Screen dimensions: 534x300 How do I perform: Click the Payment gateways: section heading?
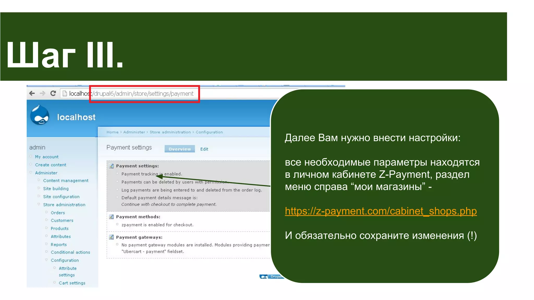click(139, 237)
